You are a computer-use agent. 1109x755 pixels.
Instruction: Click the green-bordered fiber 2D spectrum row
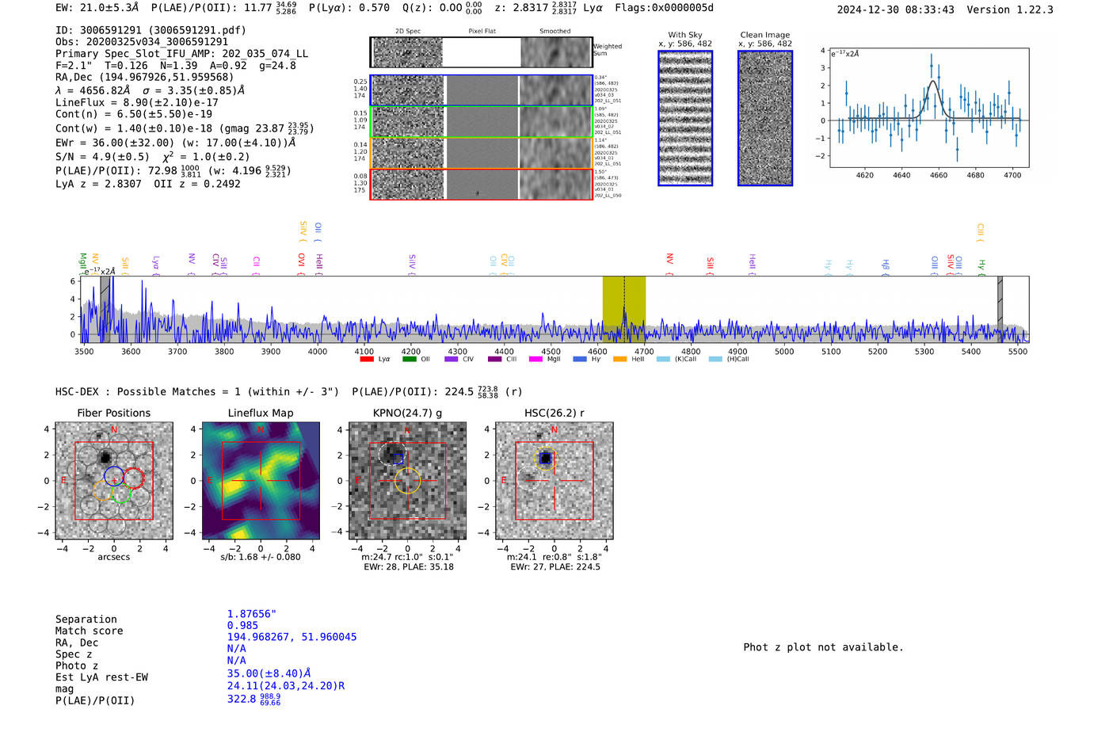481,121
